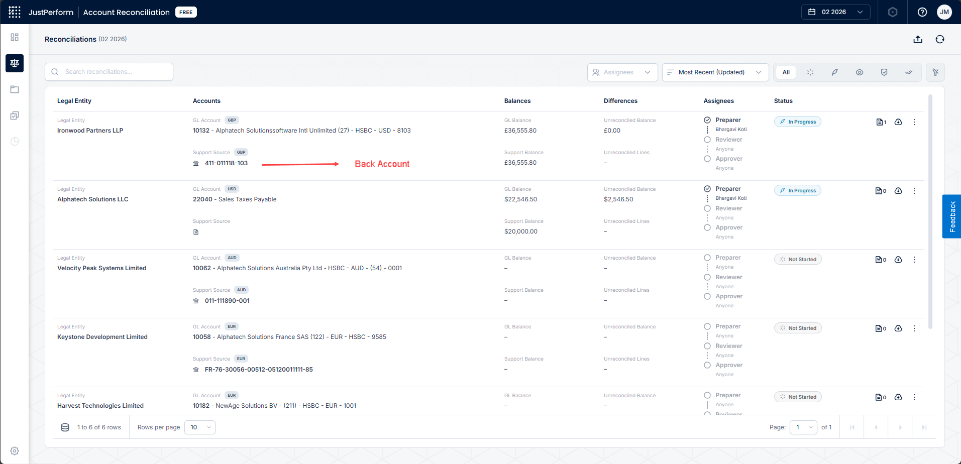Click the bank icon beside 411-011118-103

(196, 163)
